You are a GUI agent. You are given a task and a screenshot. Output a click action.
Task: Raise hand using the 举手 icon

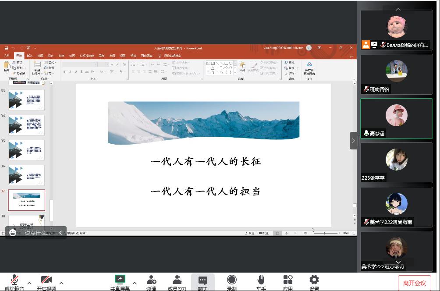coord(261,280)
